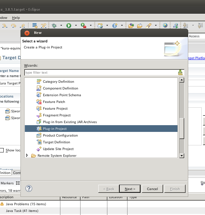
Task: Switch to the Definition tab in editor
Action: 5,173
